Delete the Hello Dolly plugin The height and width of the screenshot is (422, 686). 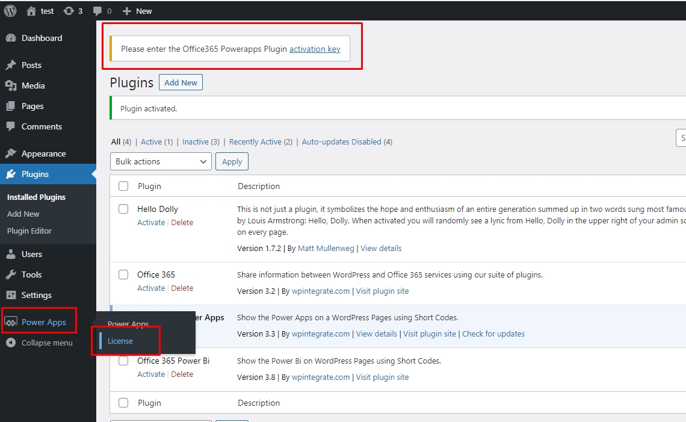[182, 222]
